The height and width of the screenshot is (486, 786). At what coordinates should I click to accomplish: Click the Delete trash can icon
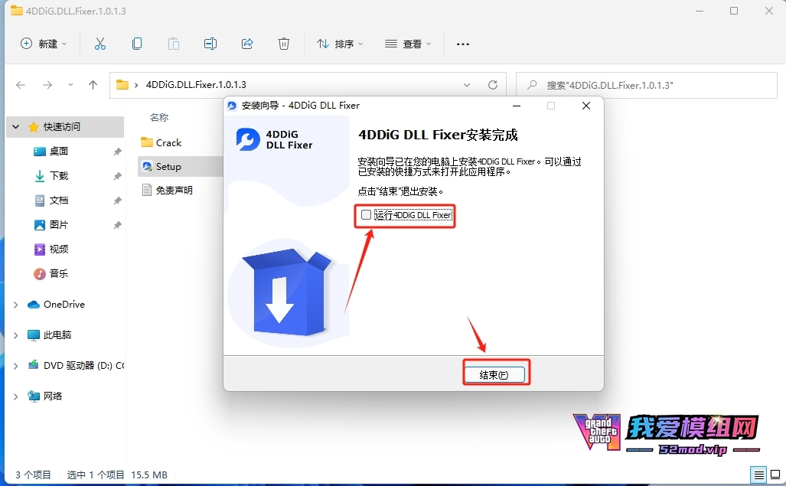[284, 44]
